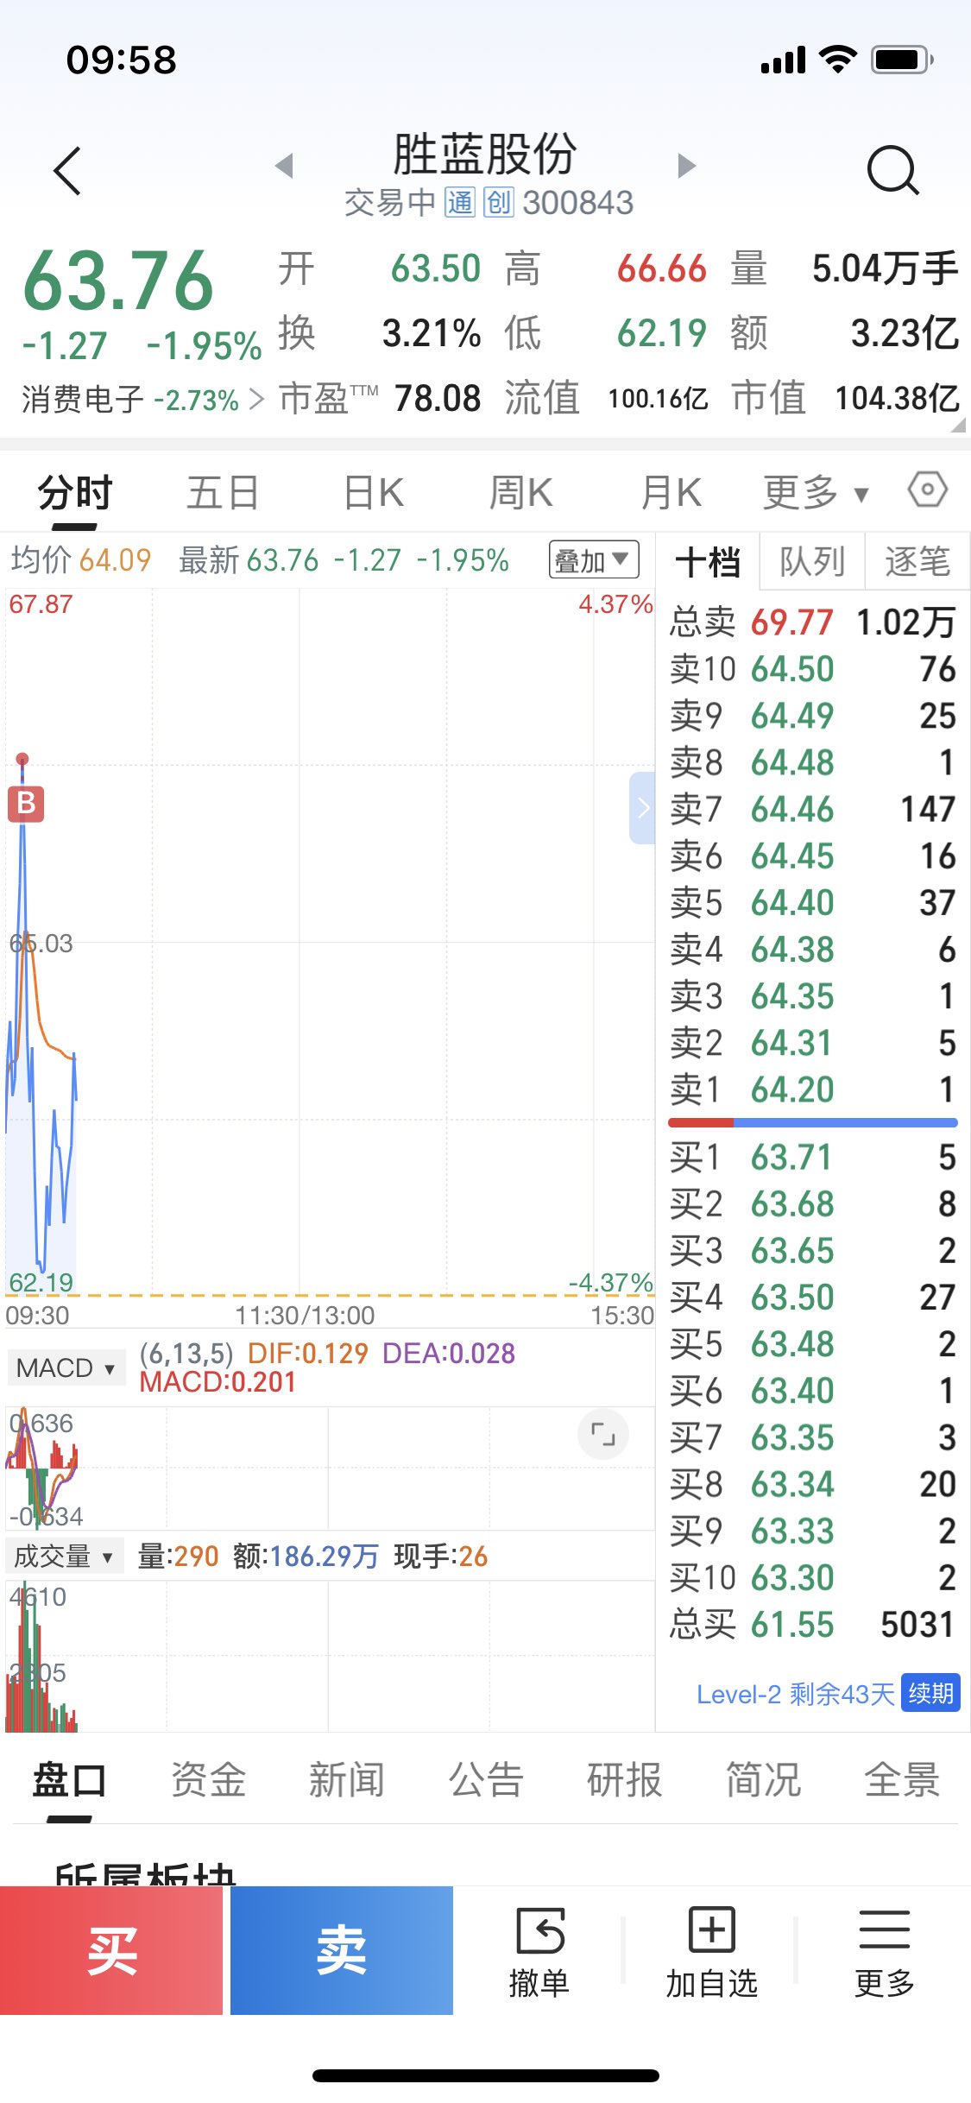Expand chart with fullscreen corner icon
971x2103 pixels.
[x=602, y=1435]
